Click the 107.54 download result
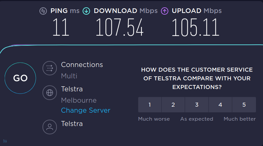 tap(119, 27)
